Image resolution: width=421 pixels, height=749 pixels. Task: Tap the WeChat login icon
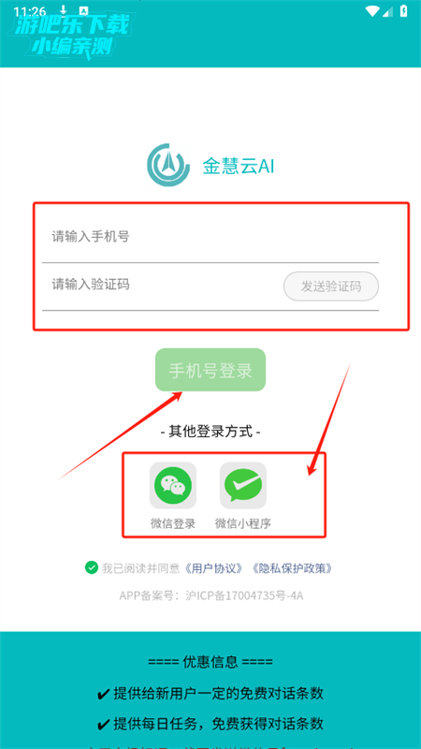(173, 485)
